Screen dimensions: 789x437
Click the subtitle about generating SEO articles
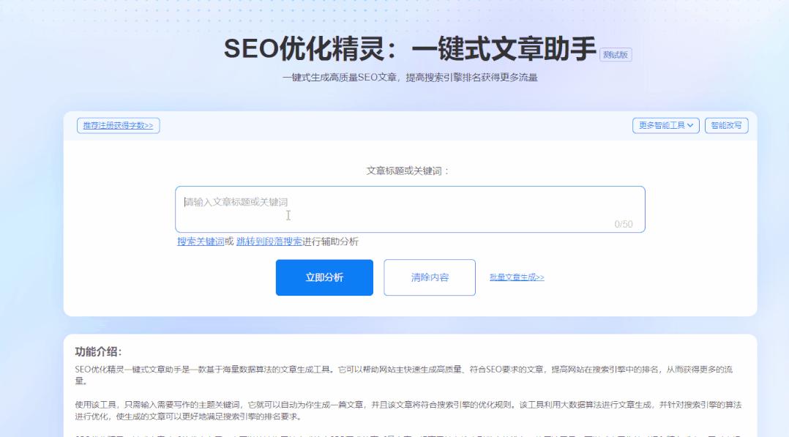[x=394, y=75]
